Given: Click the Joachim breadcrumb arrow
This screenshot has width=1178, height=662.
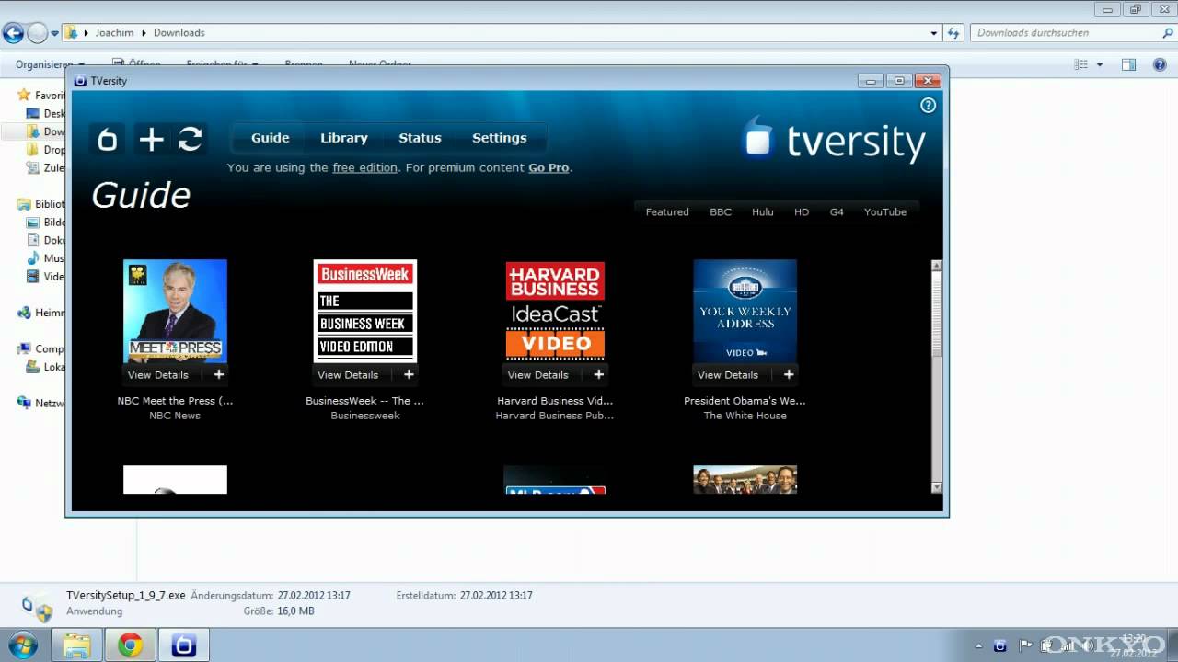Looking at the screenshot, I should click(143, 33).
